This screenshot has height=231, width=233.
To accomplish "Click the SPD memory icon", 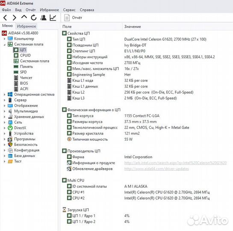I will [x=16, y=72].
